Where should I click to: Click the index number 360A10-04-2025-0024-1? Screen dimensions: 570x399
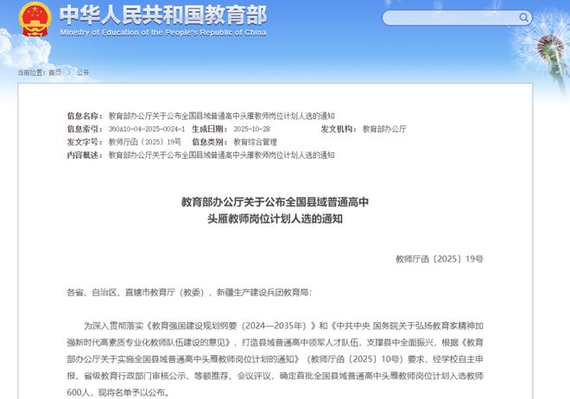pos(147,129)
